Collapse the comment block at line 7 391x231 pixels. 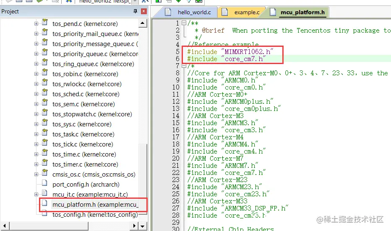point(184,66)
